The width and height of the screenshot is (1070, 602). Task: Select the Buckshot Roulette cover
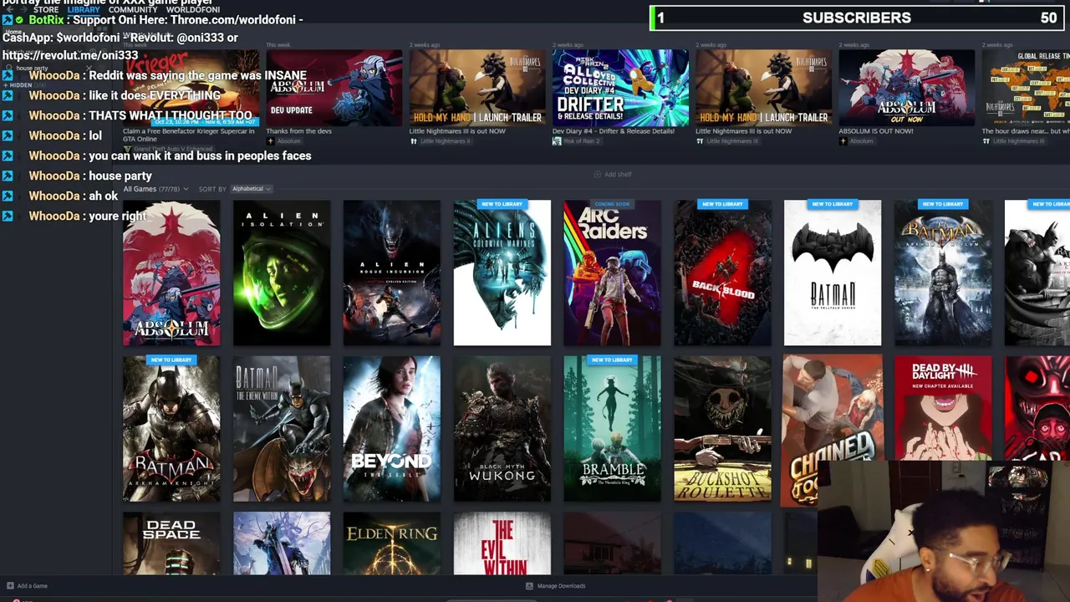pyautogui.click(x=723, y=429)
